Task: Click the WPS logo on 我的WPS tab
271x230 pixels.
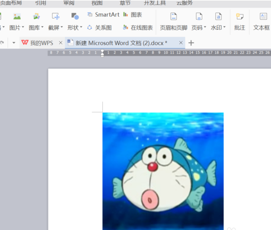Action: pos(25,43)
